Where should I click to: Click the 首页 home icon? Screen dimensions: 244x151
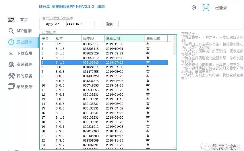pos(11,20)
